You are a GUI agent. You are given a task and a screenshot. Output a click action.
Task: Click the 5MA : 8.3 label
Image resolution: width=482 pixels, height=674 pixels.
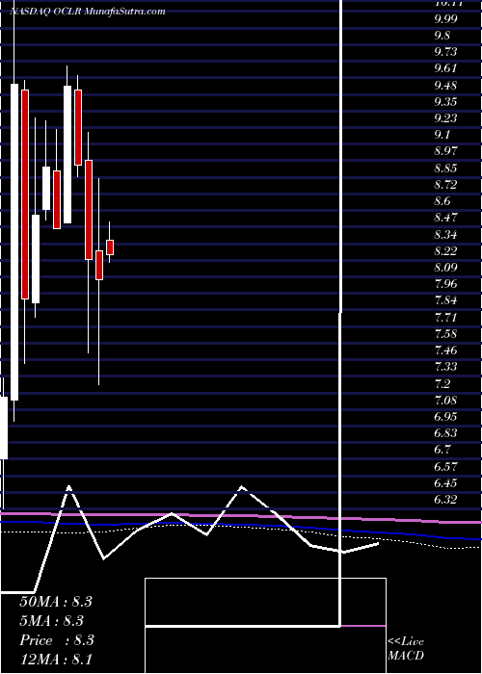click(x=51, y=621)
